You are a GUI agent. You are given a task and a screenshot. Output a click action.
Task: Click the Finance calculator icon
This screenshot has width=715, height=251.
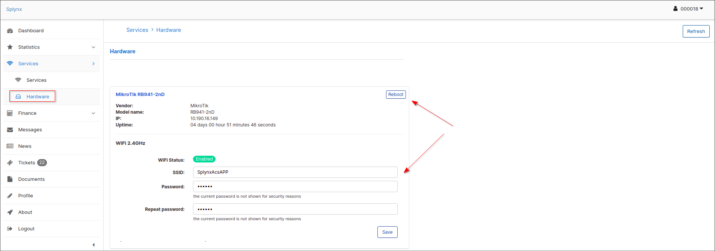click(x=10, y=113)
